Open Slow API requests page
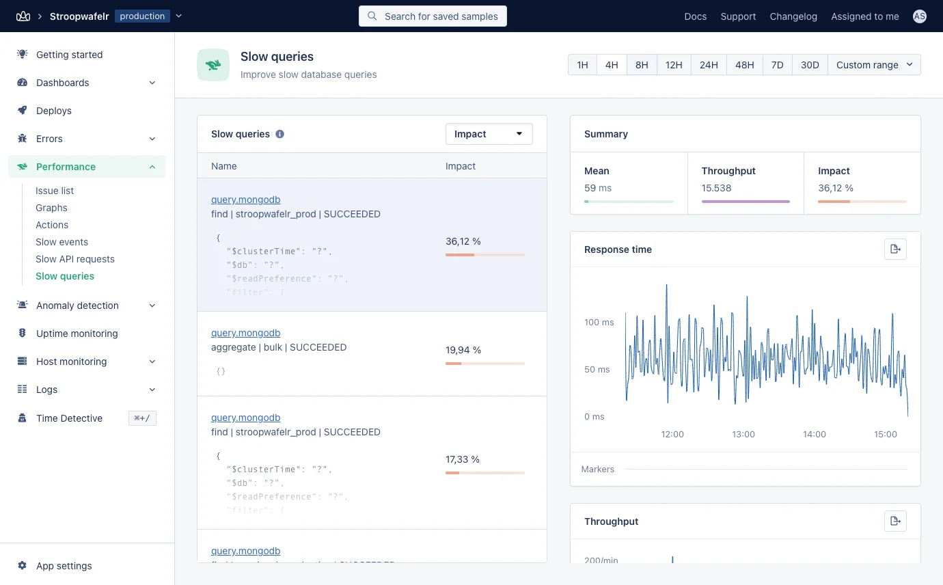This screenshot has height=585, width=943. (75, 259)
